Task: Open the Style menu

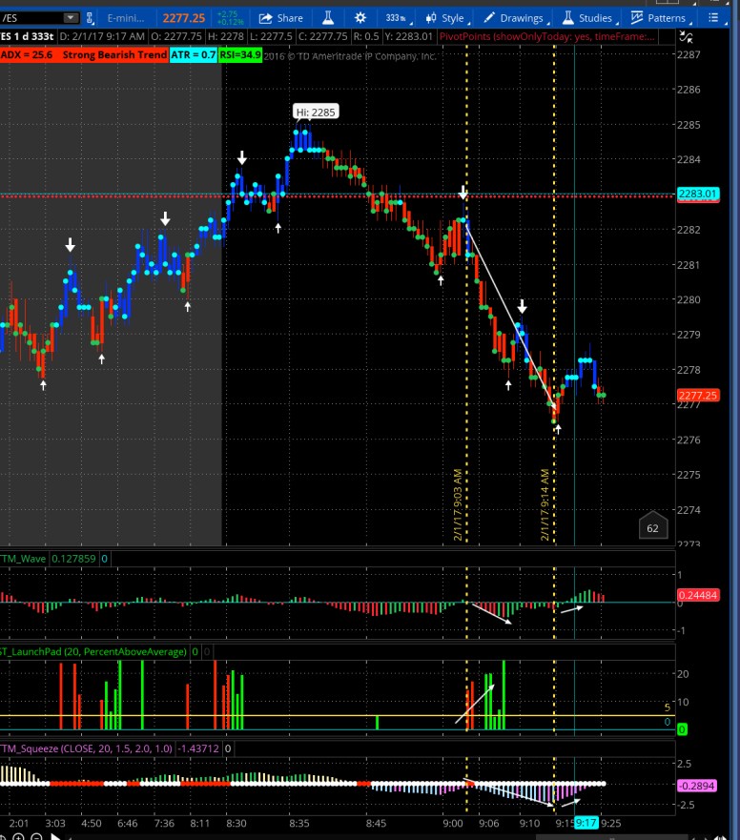Action: pyautogui.click(x=444, y=17)
